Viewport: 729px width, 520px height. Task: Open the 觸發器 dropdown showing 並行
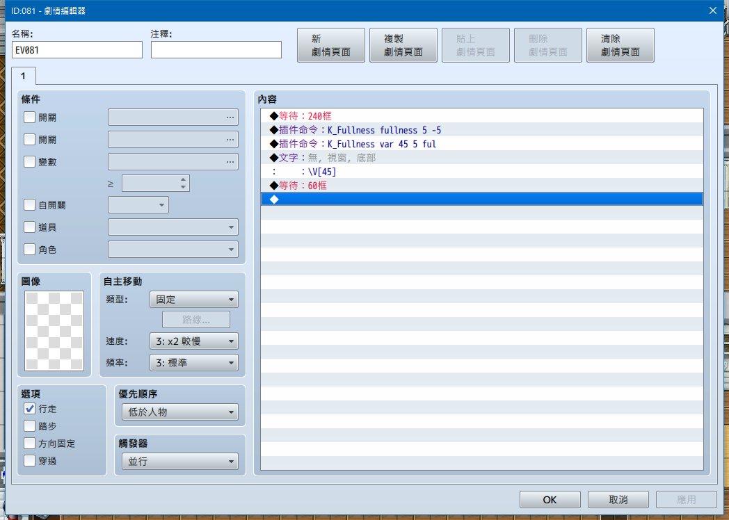coord(180,462)
